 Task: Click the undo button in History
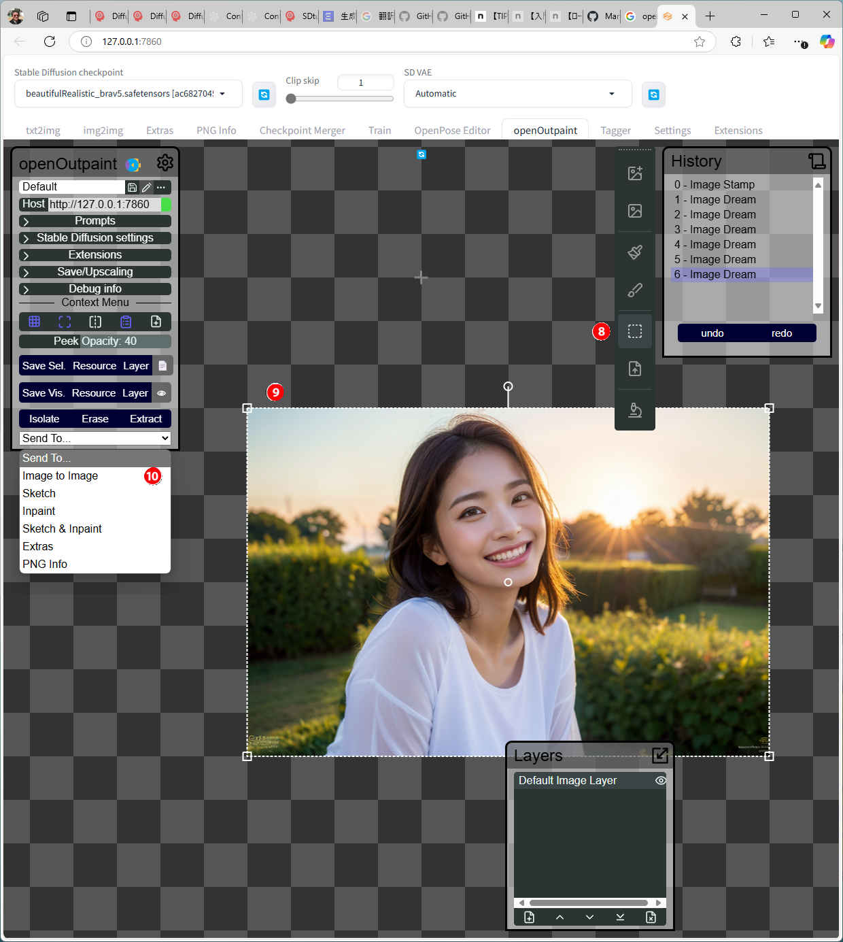[x=712, y=333]
